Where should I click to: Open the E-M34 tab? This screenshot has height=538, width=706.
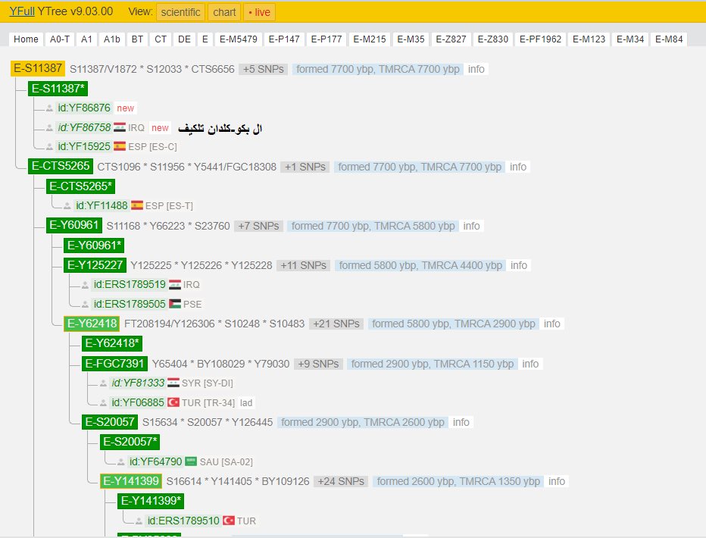pos(630,39)
